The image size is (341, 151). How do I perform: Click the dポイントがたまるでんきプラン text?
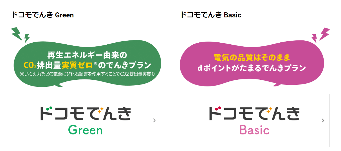252,68
